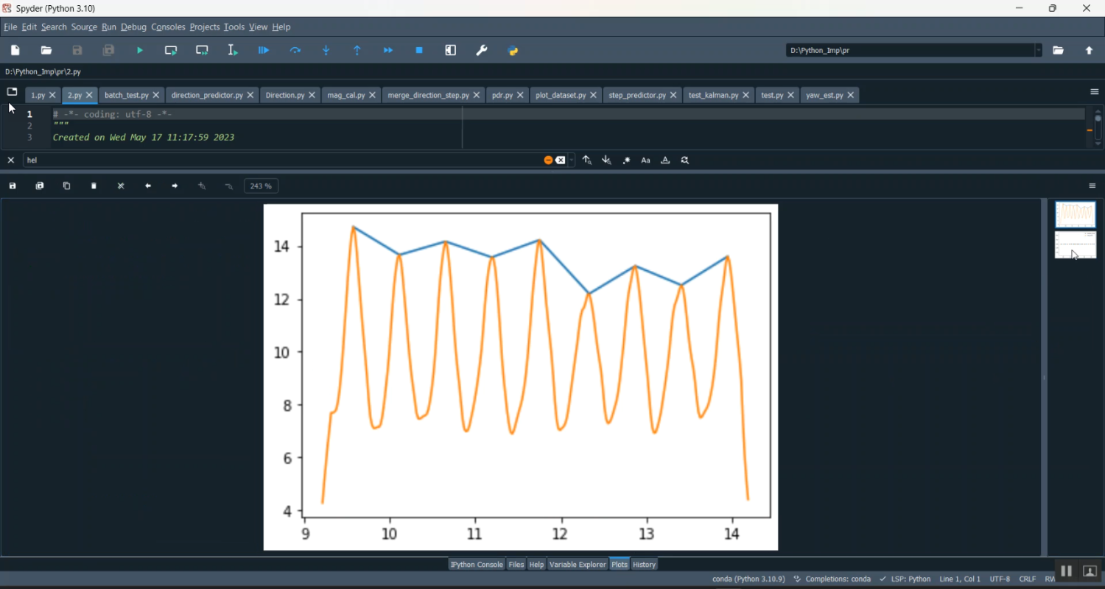The image size is (1105, 589).
Task: Open the search history dropdown in find bar
Action: pos(572,161)
